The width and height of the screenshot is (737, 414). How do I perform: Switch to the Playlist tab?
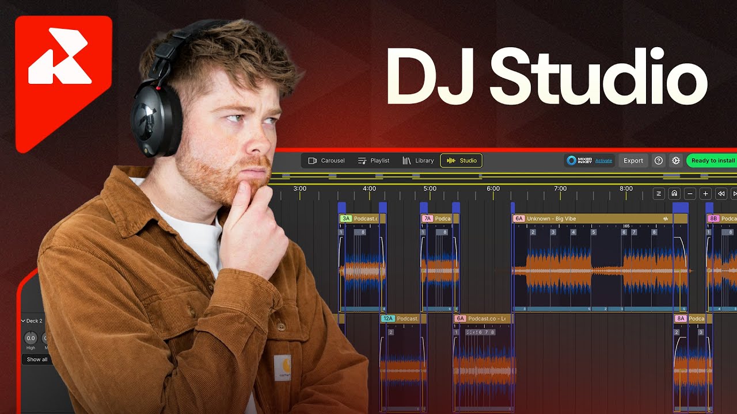(374, 161)
